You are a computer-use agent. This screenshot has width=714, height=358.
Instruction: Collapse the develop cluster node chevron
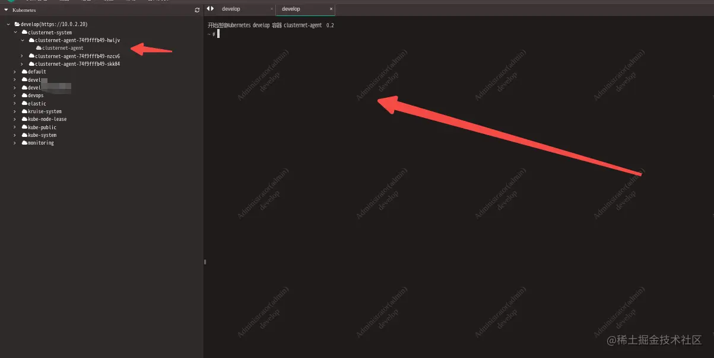tap(8, 24)
